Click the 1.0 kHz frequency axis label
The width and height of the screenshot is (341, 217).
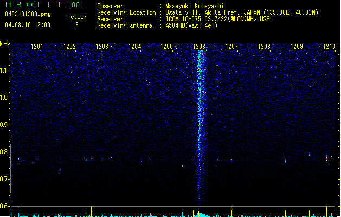4,98
